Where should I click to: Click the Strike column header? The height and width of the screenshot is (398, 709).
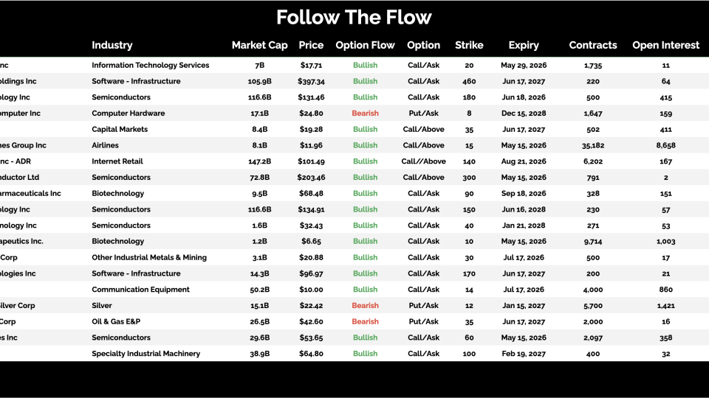[469, 45]
